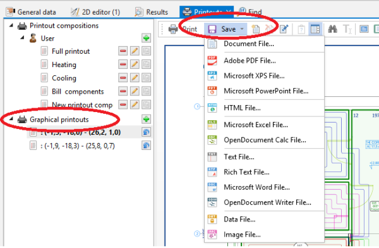Refresh the (25,8, 0,7) graphical printout

(x=147, y=146)
